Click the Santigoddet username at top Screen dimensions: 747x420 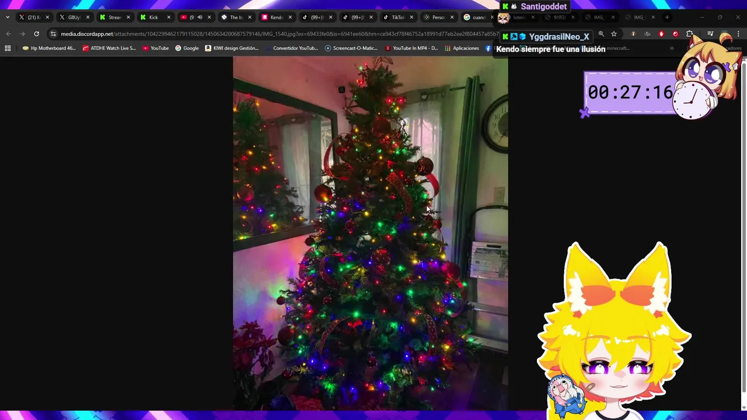(544, 6)
